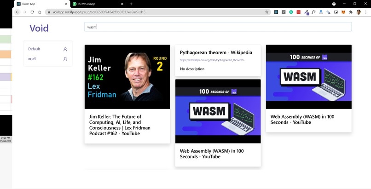Switch to the React App tab

click(x=42, y=4)
